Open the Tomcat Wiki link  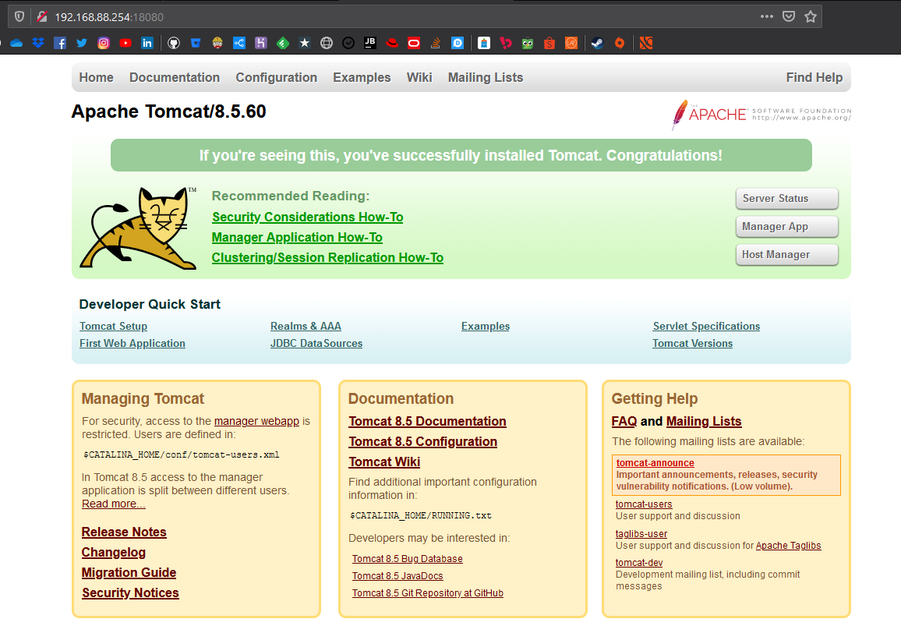point(384,462)
